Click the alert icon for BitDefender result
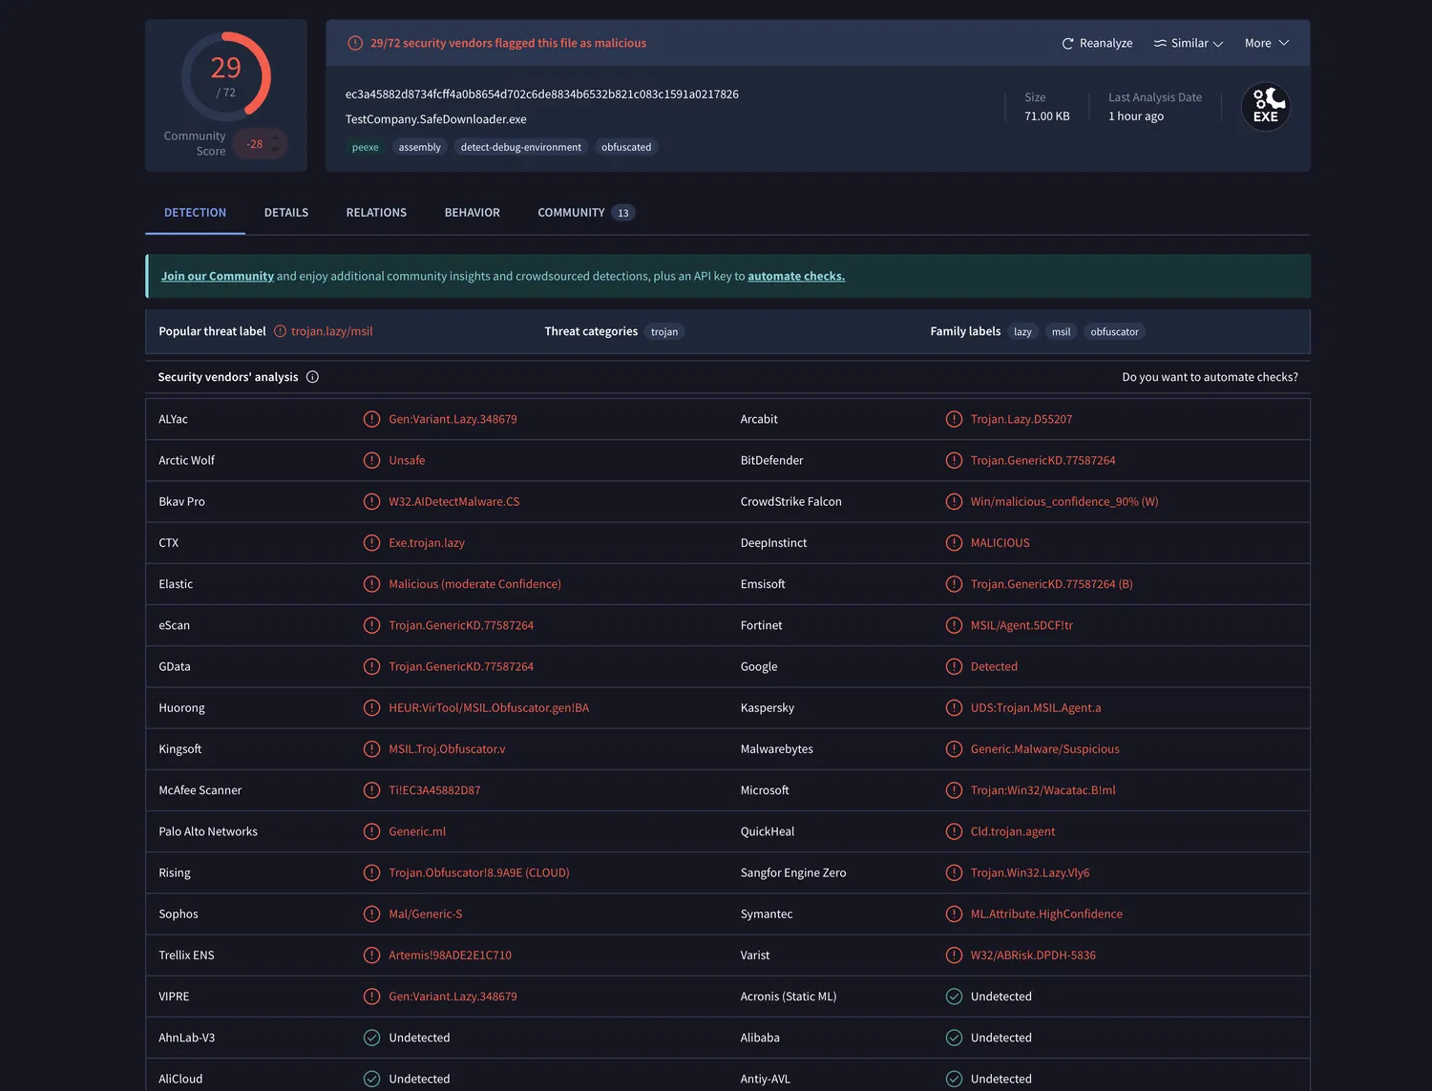 click(954, 460)
